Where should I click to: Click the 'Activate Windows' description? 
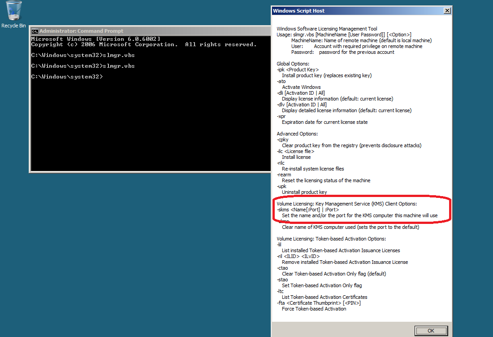click(301, 87)
